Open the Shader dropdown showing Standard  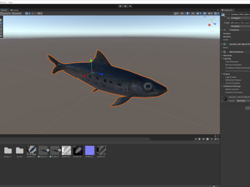[x=243, y=101]
